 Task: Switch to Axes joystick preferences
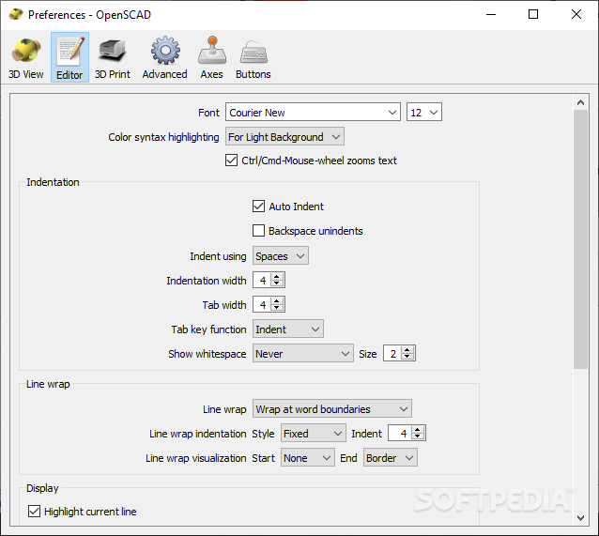[211, 57]
